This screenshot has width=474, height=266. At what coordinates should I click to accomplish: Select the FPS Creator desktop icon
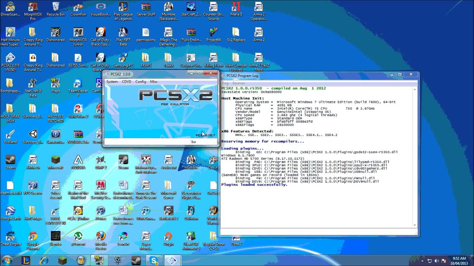pos(33,187)
